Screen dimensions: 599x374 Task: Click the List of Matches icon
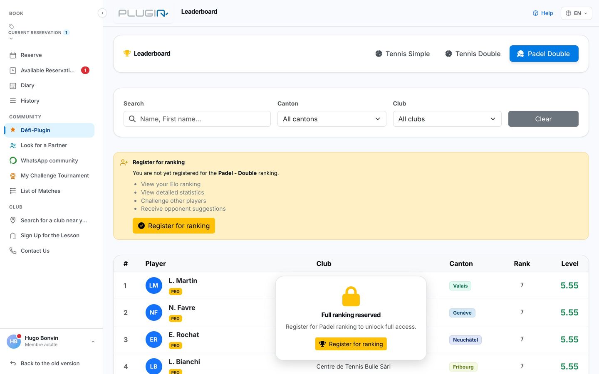13,191
